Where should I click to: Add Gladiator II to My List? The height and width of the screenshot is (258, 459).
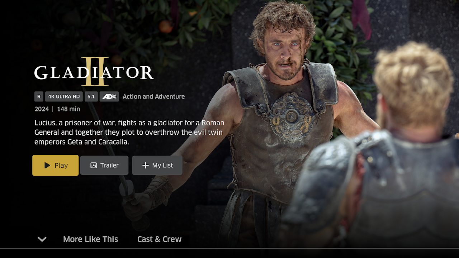point(157,165)
